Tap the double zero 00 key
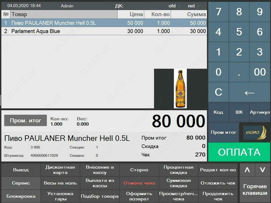Viewport: 271px width, 203px height. (x=260, y=72)
